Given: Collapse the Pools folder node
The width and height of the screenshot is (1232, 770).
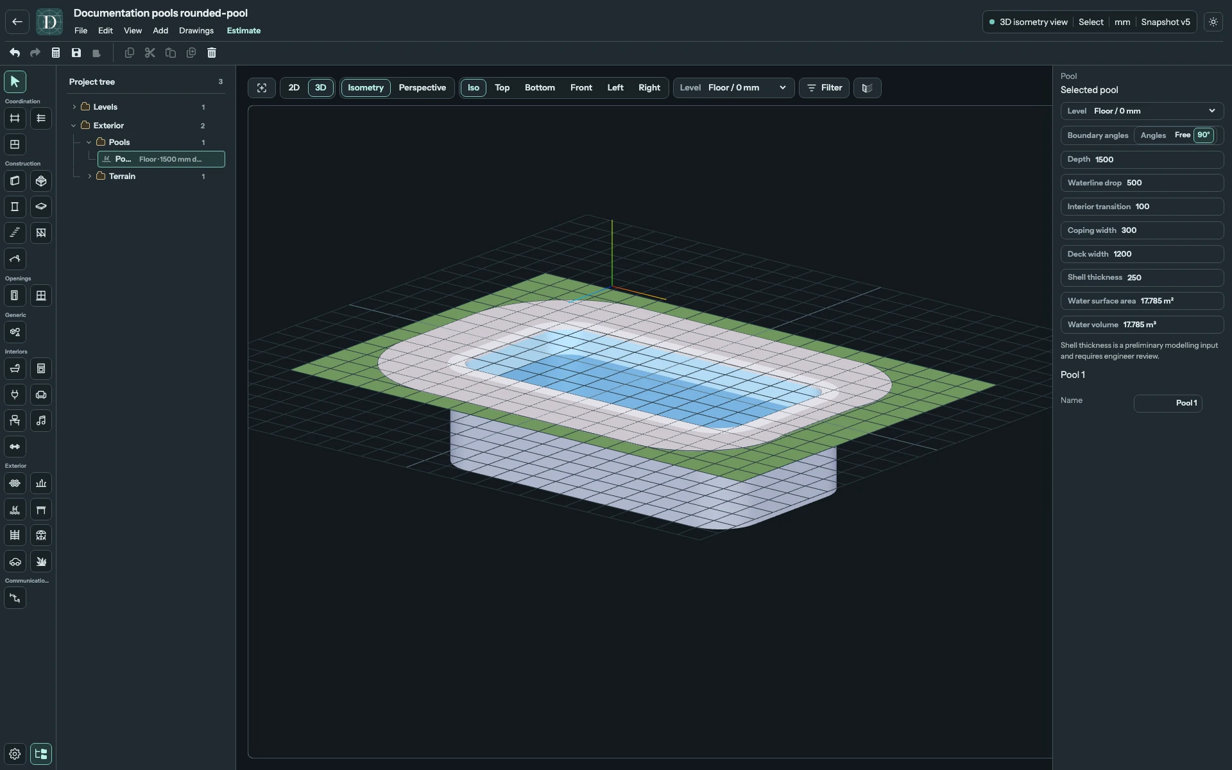Looking at the screenshot, I should 89,142.
